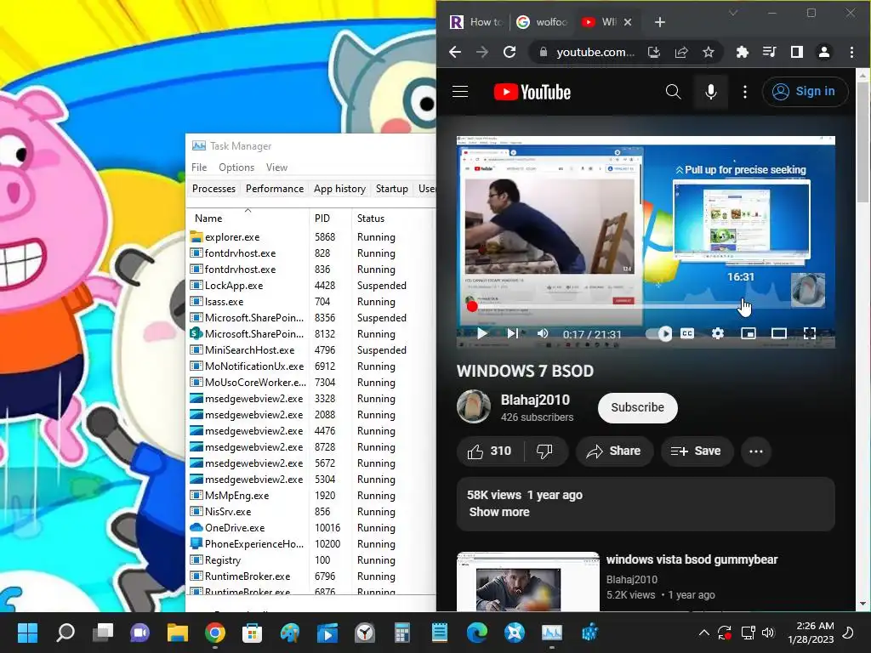Like the video with thumbs up 310
The height and width of the screenshot is (653, 871).
coord(489,451)
